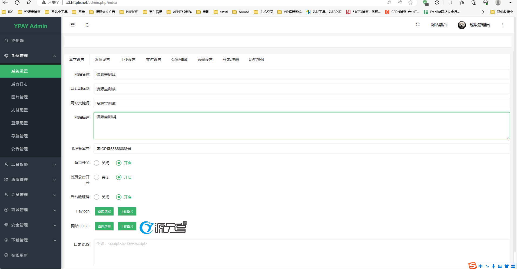
Task: Click the 下载管理 download icon
Action: (x=6, y=240)
